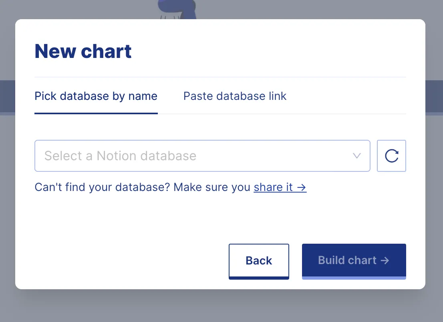The image size is (443, 322).
Task: Click the refresh databases icon button
Action: pos(391,156)
